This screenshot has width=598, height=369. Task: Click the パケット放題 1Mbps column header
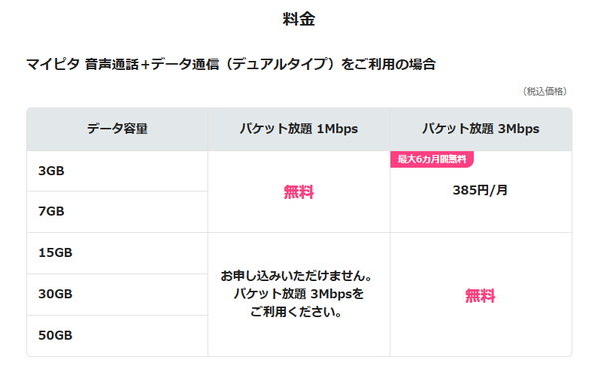[x=299, y=129]
